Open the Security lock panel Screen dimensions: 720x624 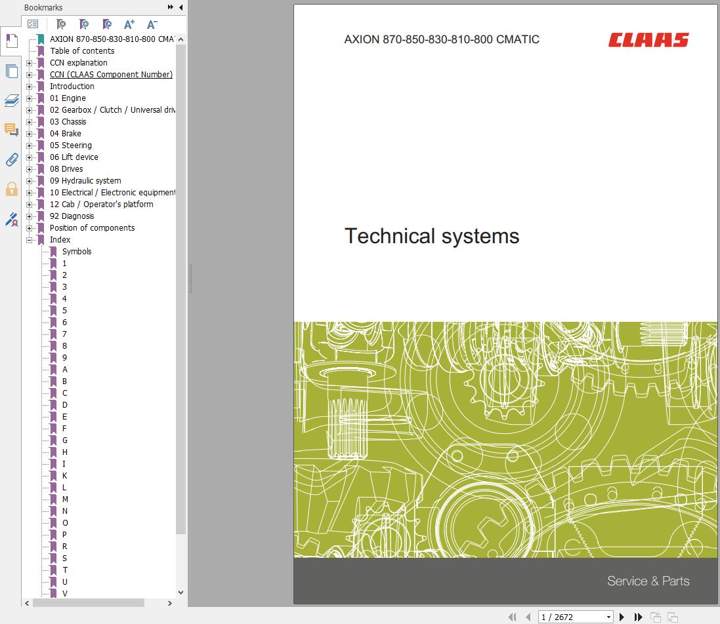tap(11, 189)
